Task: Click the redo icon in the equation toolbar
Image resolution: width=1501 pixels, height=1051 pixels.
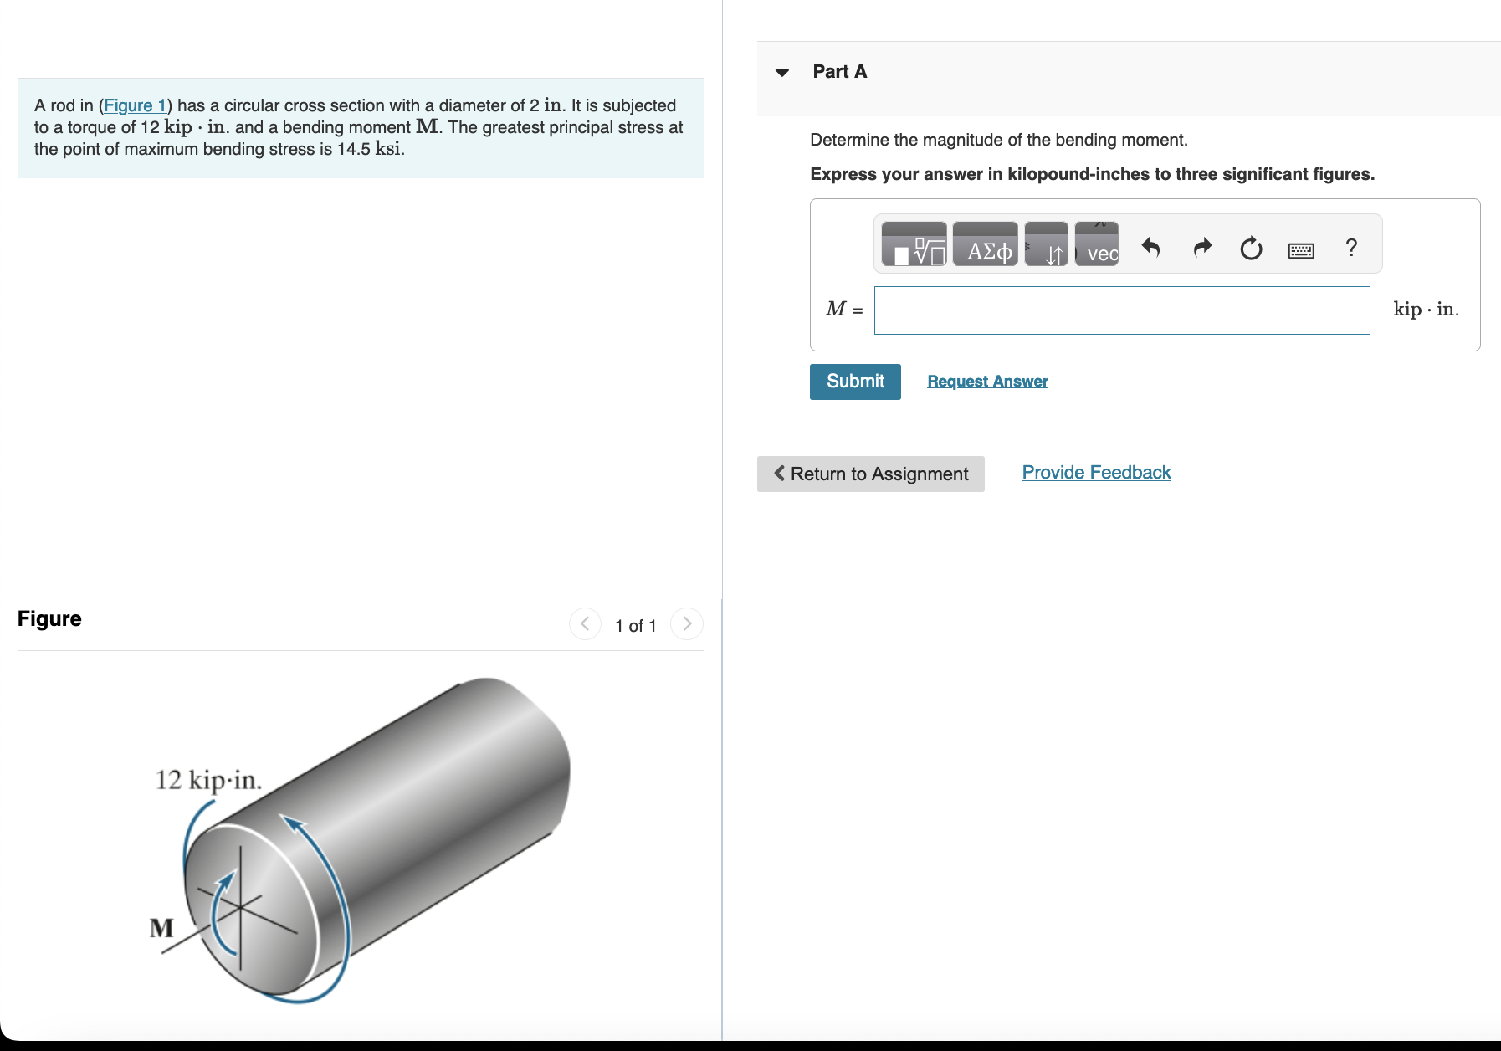Action: pyautogui.click(x=1202, y=248)
